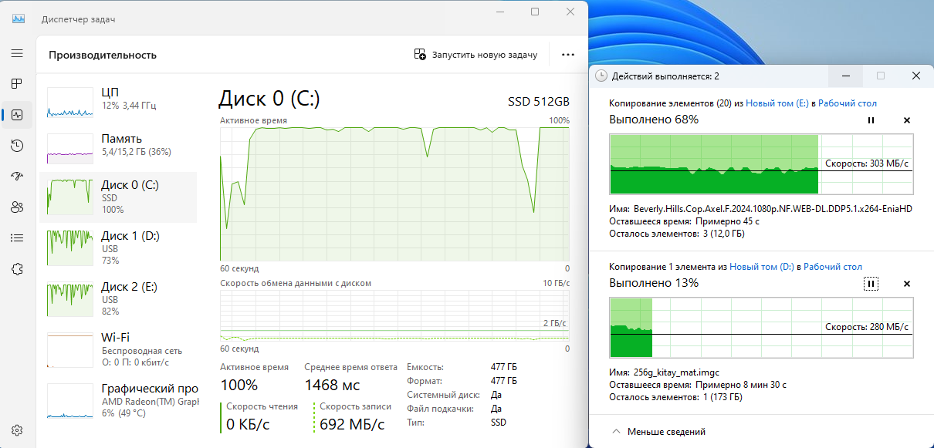This screenshot has height=448, width=934.
Task: Click the disk active time graph
Action: coord(394,194)
